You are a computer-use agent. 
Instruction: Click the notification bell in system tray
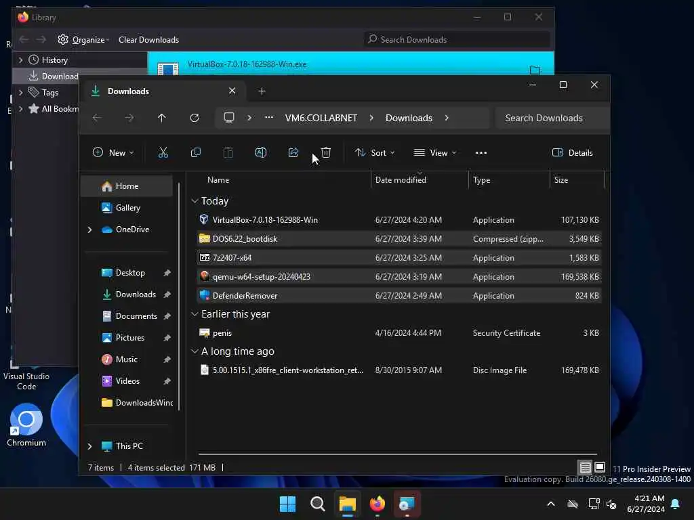[675, 504]
